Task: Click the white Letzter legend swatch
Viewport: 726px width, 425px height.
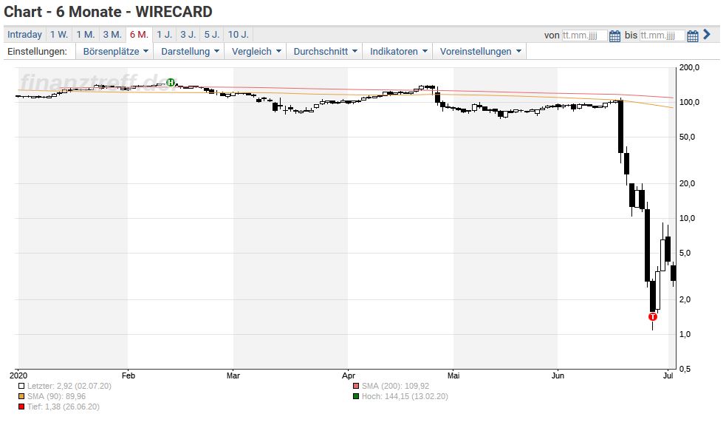Action: point(21,386)
